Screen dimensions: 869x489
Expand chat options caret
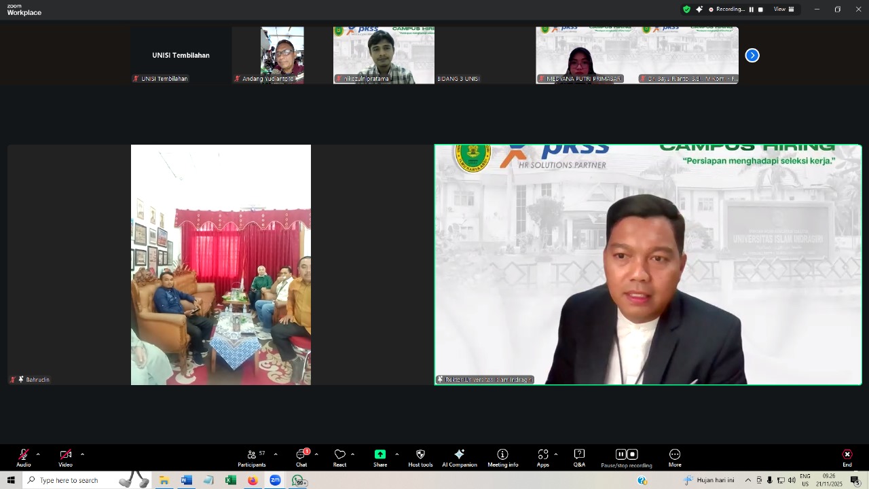[316, 454]
